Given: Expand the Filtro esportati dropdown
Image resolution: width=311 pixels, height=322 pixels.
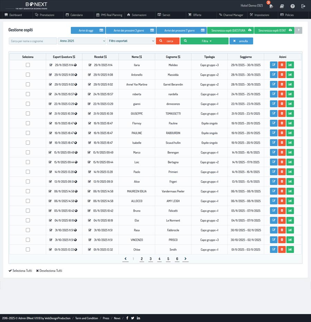Looking at the screenshot, I should 131,41.
